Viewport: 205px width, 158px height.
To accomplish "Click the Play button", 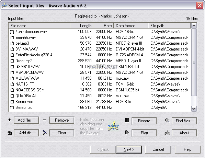I will tap(144, 133).
